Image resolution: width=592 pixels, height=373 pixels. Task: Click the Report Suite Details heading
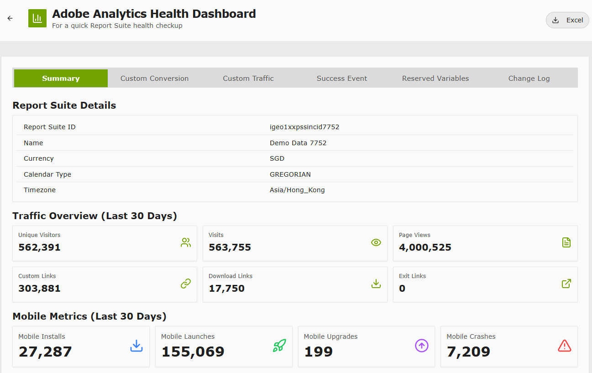64,105
